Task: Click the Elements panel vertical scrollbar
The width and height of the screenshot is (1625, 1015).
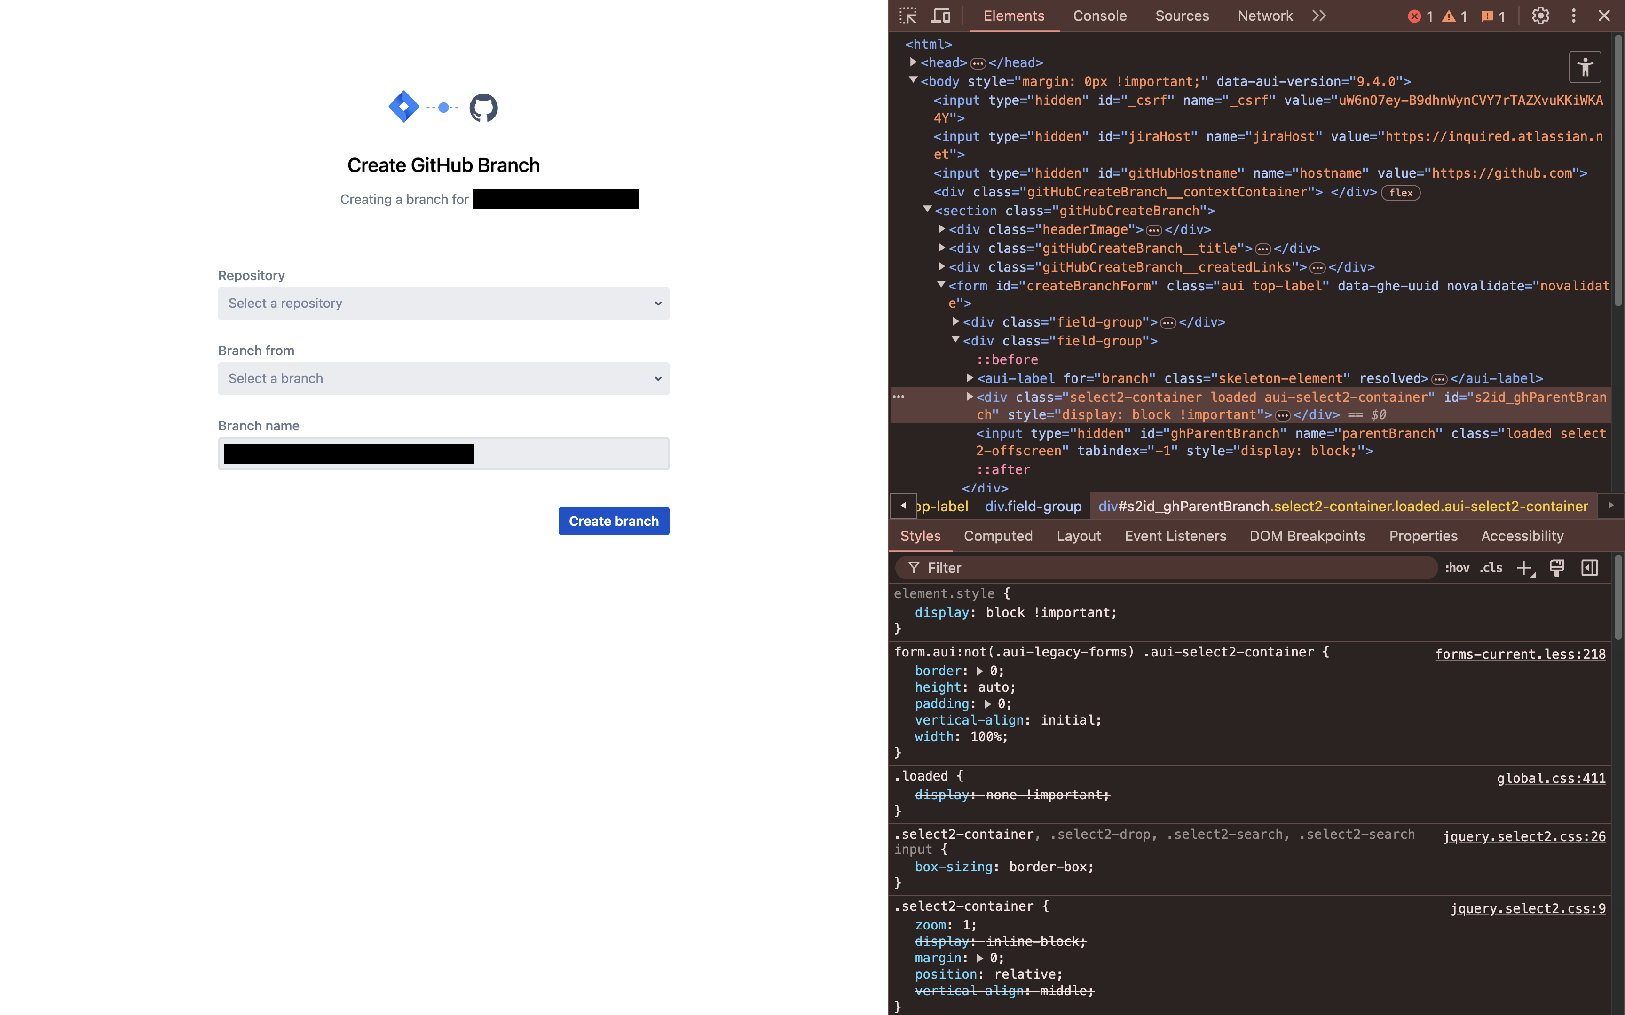Action: pos(1617,171)
